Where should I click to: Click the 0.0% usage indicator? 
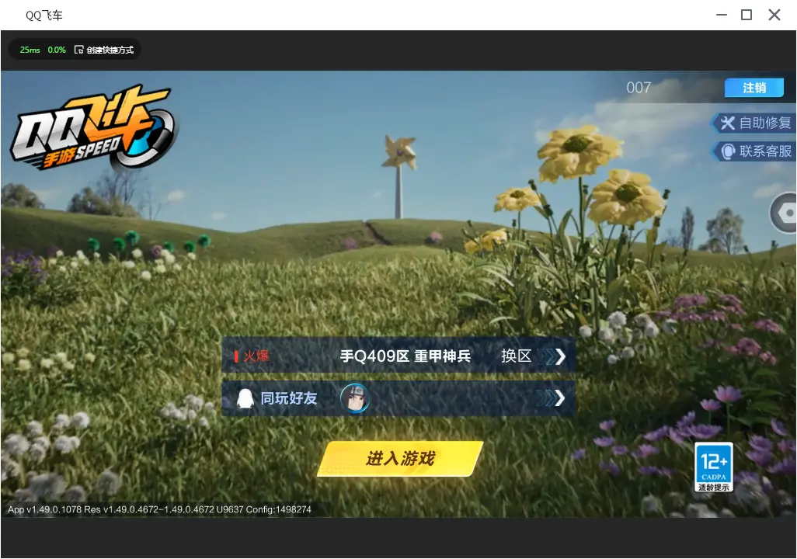[57, 50]
